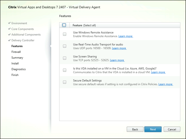This screenshot has width=186, height=139.
Task: Open Learn more for UDP ports 16500-16509
Action: (x=119, y=48)
